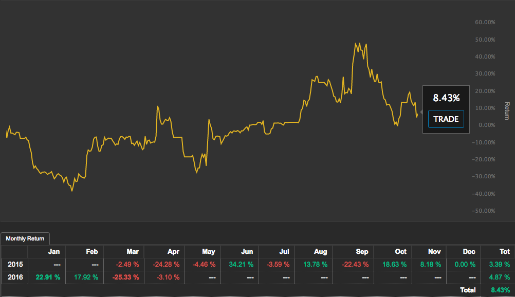This screenshot has height=297, width=515.
Task: Click the -10.00% axis label
Action: 484,142
